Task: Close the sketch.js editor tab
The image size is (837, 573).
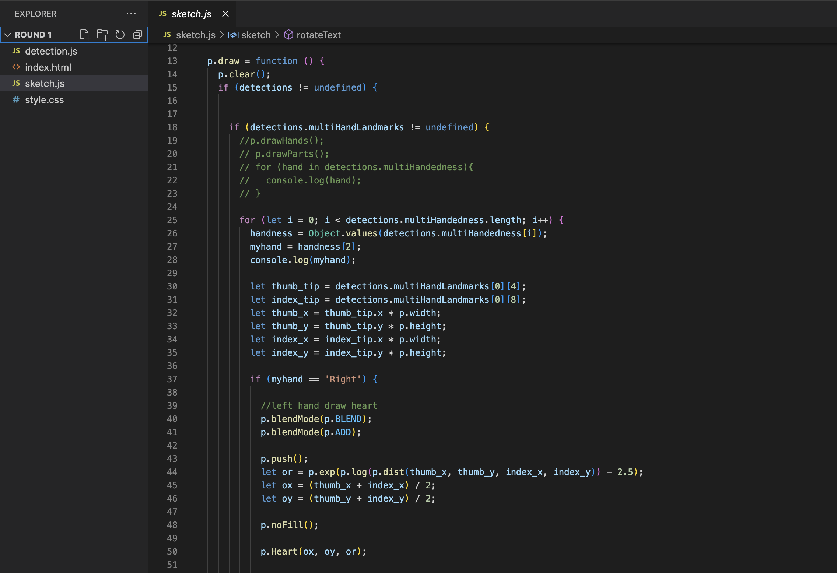Action: [225, 14]
